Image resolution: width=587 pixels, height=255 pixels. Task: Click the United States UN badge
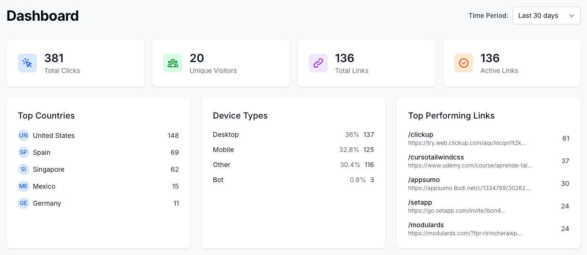(x=24, y=135)
